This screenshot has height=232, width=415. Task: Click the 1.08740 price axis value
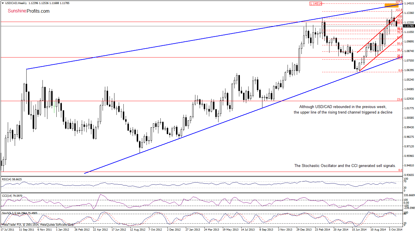410,51
